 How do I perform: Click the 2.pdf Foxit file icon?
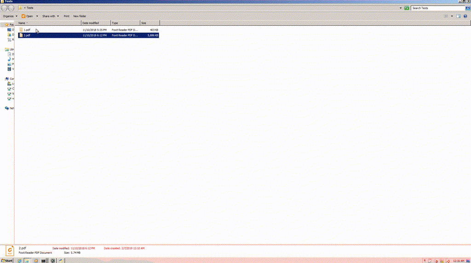click(21, 35)
